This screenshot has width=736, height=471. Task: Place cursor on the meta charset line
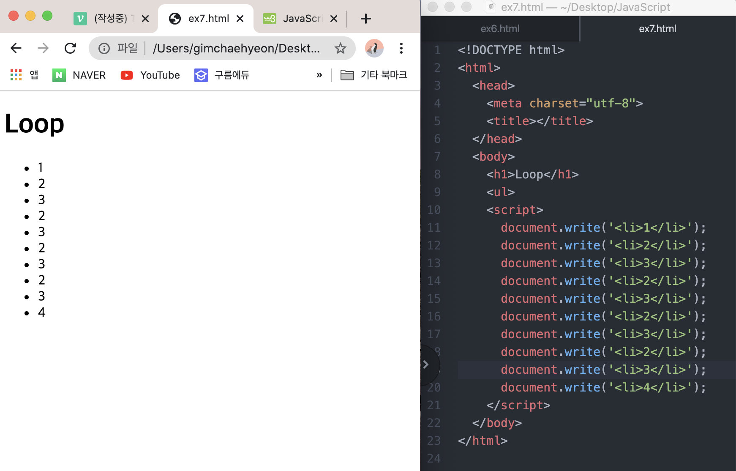tap(564, 103)
